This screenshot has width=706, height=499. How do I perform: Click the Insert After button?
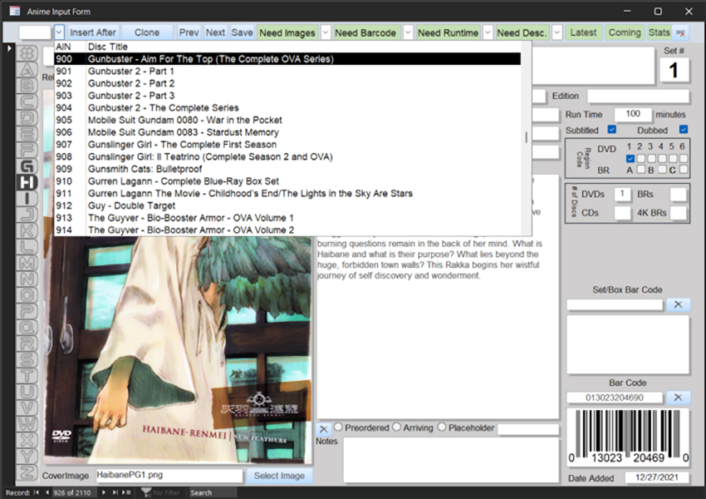pos(93,32)
